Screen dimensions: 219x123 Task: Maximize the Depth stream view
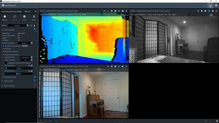pos(123,11)
